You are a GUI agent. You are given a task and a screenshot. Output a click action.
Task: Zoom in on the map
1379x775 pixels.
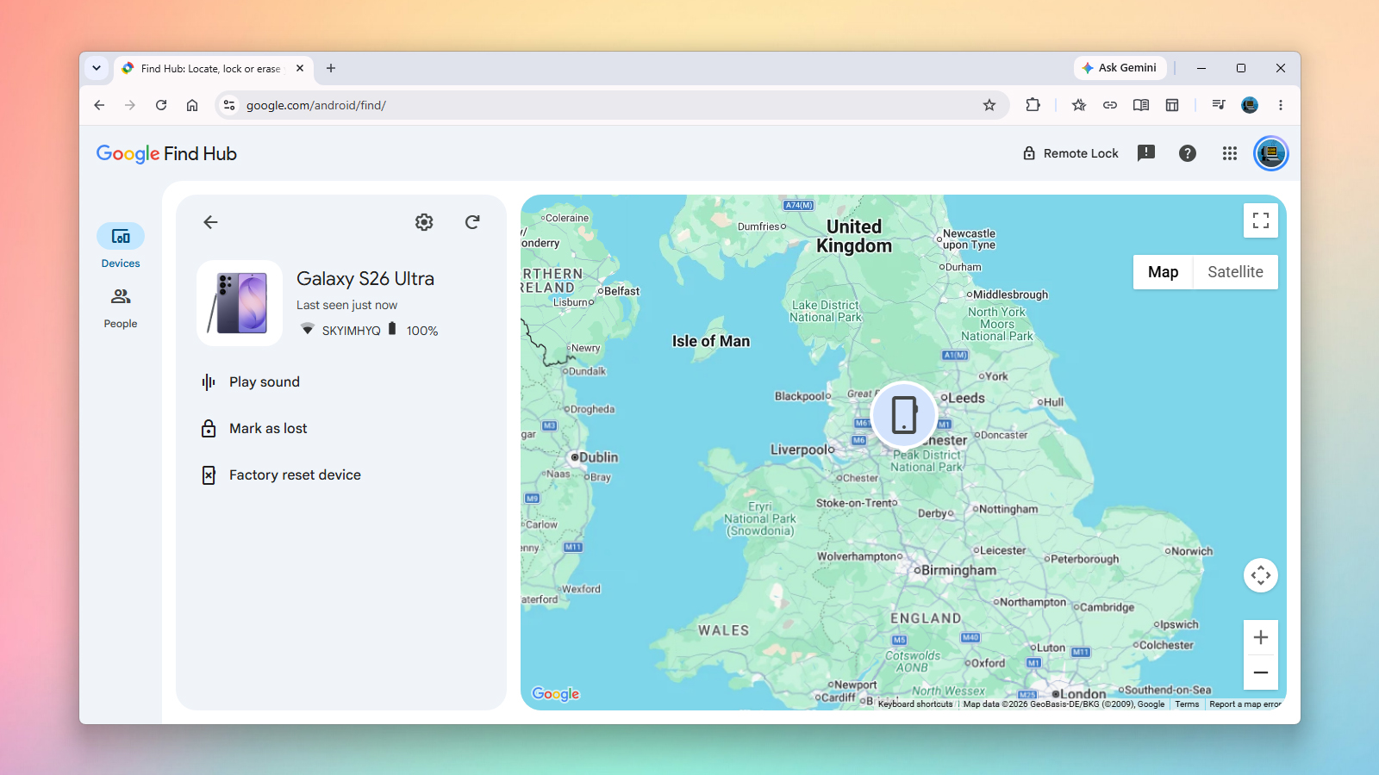(x=1261, y=637)
